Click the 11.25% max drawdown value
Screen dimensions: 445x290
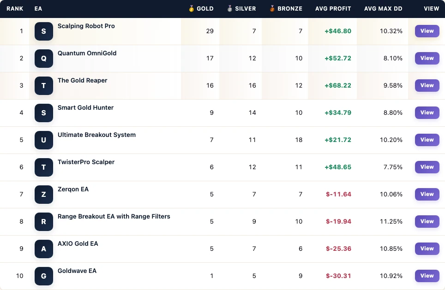[x=391, y=222]
